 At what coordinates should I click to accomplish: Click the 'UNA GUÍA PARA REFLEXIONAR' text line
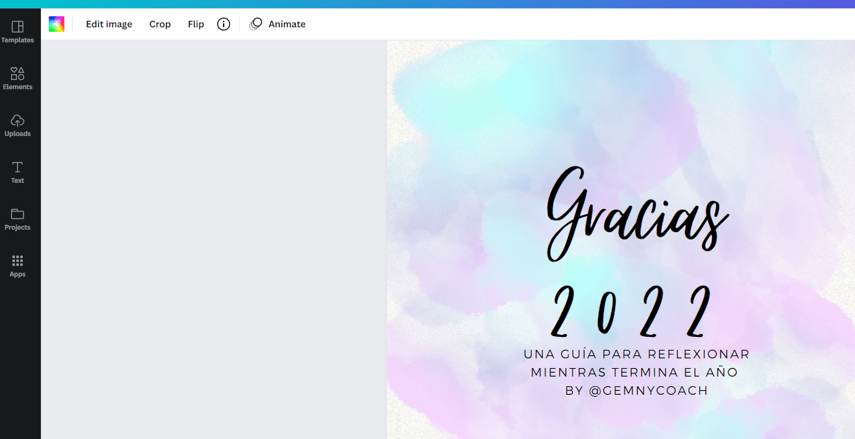click(637, 354)
